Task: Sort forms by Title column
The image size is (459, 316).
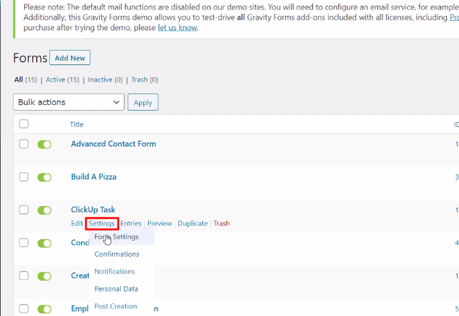Action: coord(76,125)
